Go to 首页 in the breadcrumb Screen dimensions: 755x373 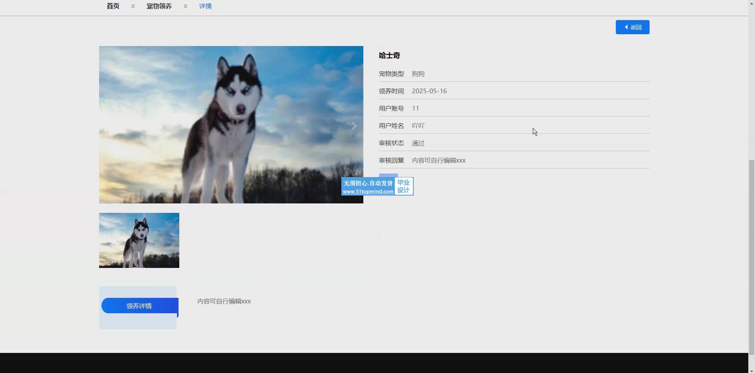(x=113, y=6)
